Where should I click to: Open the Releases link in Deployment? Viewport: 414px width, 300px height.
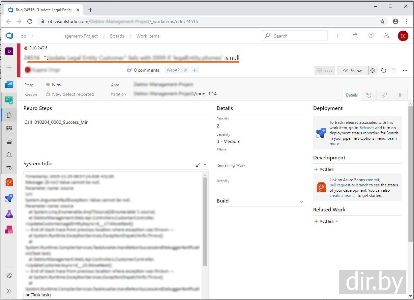[x=367, y=128]
